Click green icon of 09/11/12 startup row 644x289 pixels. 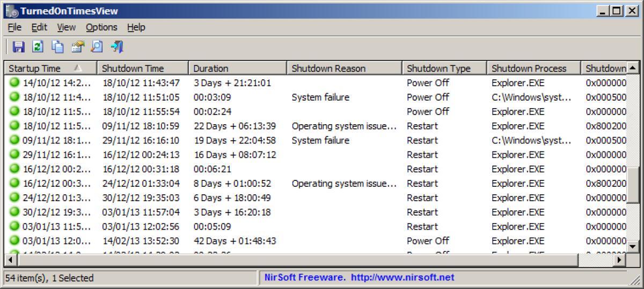(14, 140)
